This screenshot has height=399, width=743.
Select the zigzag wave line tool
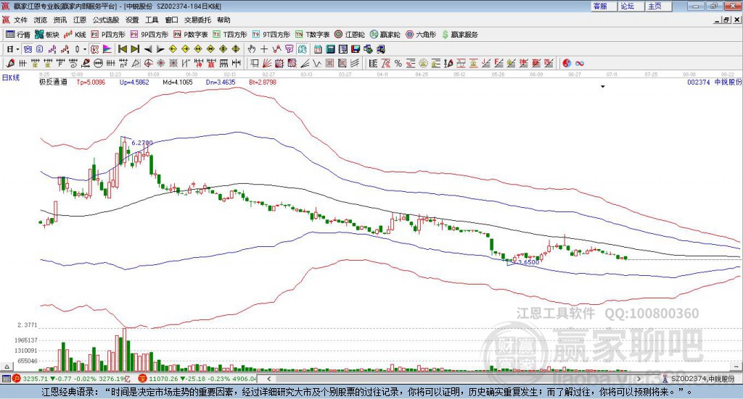tap(317, 63)
